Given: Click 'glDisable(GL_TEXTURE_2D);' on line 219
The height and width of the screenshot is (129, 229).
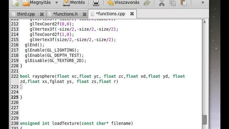Looking at the screenshot, I should (55, 61).
